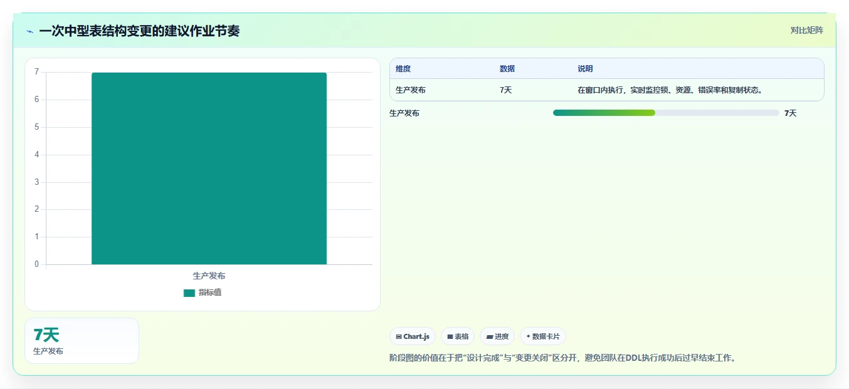This screenshot has width=849, height=389.
Task: Click the 维度 column header
Action: point(403,69)
